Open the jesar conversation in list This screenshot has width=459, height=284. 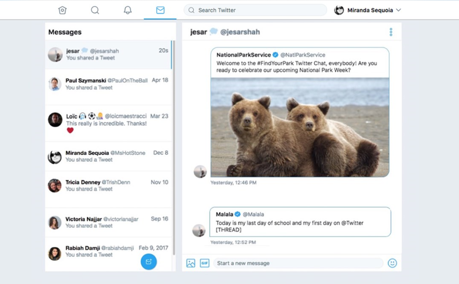pos(108,54)
